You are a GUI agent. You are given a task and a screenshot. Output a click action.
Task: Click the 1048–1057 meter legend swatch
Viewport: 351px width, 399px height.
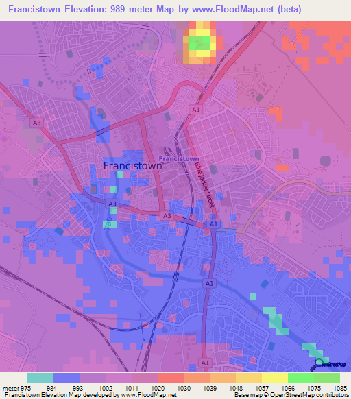click(249, 378)
